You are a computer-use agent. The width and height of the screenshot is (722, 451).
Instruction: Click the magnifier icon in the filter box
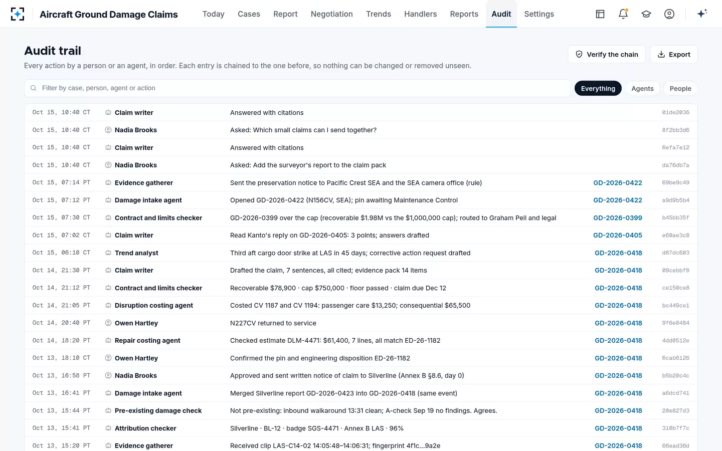click(x=34, y=88)
